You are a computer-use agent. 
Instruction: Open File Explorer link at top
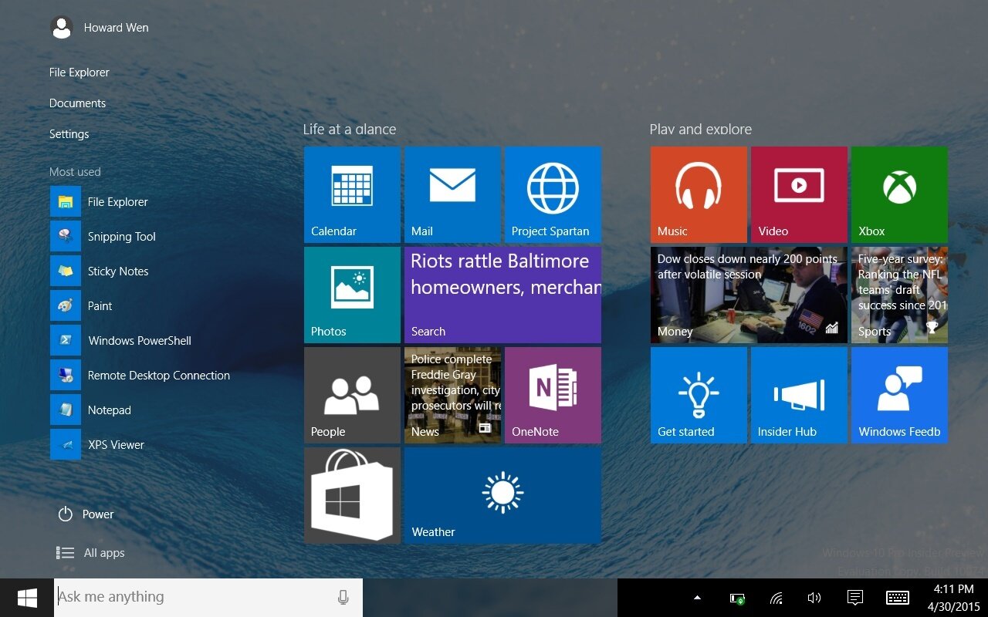pos(80,72)
